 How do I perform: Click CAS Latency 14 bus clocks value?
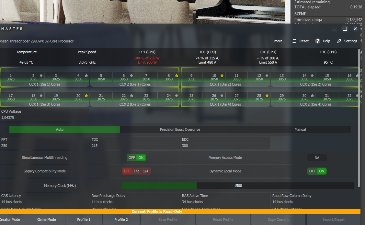coord(12,202)
